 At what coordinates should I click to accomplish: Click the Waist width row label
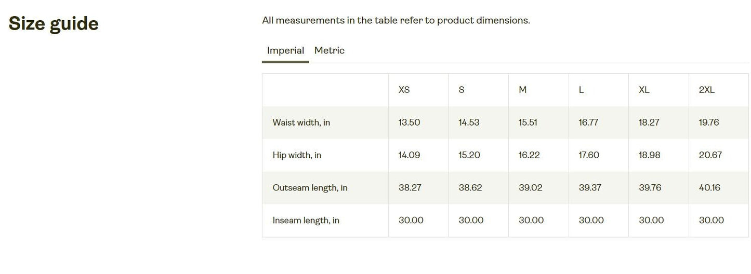pos(301,122)
